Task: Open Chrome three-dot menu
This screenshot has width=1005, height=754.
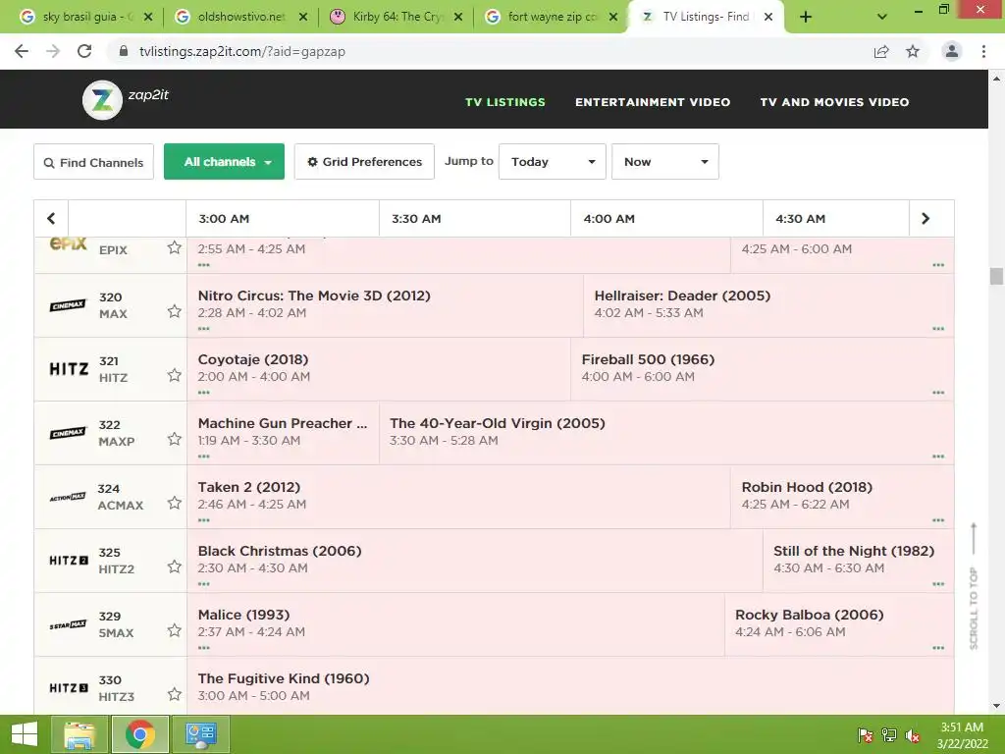Action: 983,51
